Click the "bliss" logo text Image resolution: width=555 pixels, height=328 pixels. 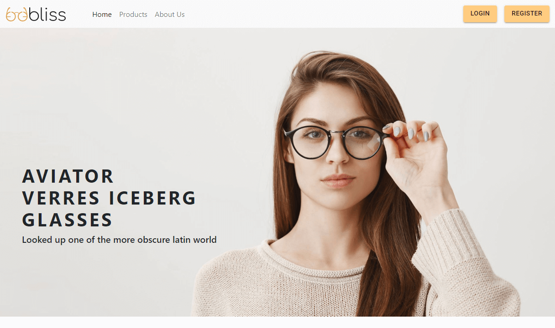coord(47,14)
